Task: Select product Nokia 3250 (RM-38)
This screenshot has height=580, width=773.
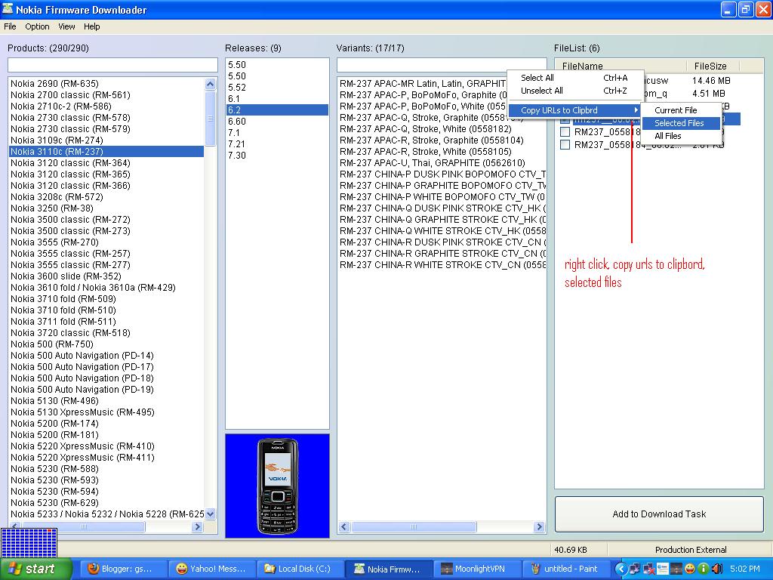Action: 106,208
